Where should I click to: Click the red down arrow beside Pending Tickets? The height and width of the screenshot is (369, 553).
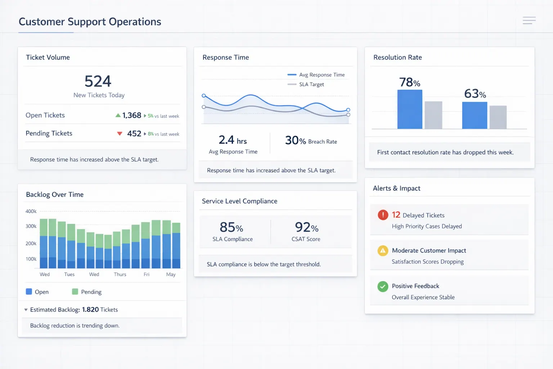click(120, 133)
